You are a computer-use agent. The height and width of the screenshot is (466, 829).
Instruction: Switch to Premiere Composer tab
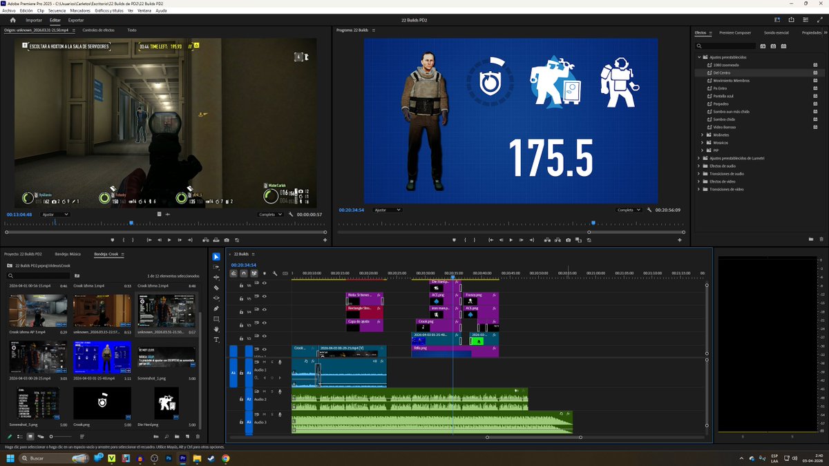pos(735,32)
